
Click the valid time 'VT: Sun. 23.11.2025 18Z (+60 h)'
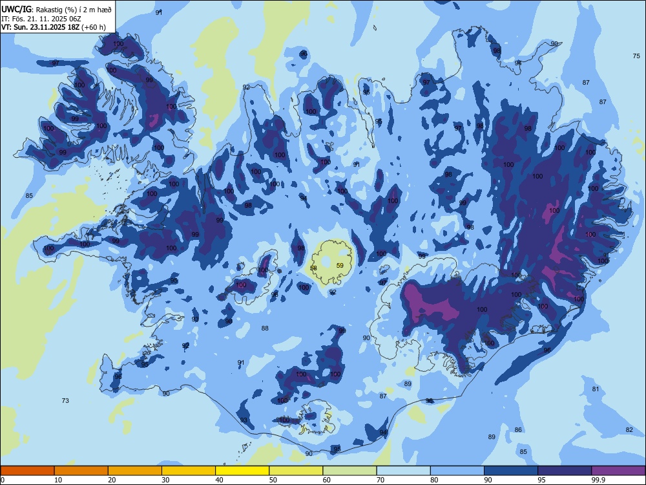tap(54, 27)
